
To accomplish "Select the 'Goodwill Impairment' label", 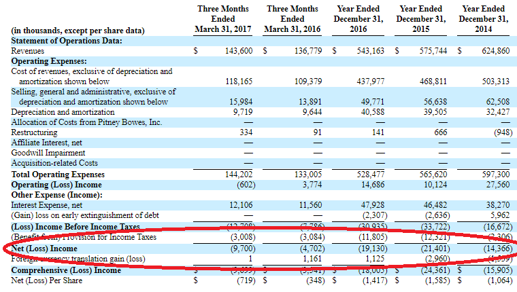I will coord(48,153).
